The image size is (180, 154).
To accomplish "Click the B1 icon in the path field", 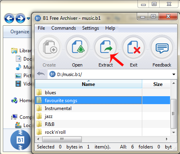I will (x=52, y=74).
